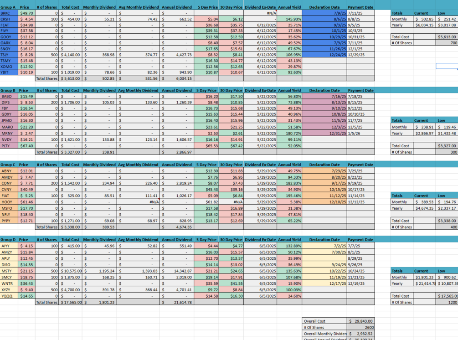Select Group D total cost $17,565.00

pos(70,302)
